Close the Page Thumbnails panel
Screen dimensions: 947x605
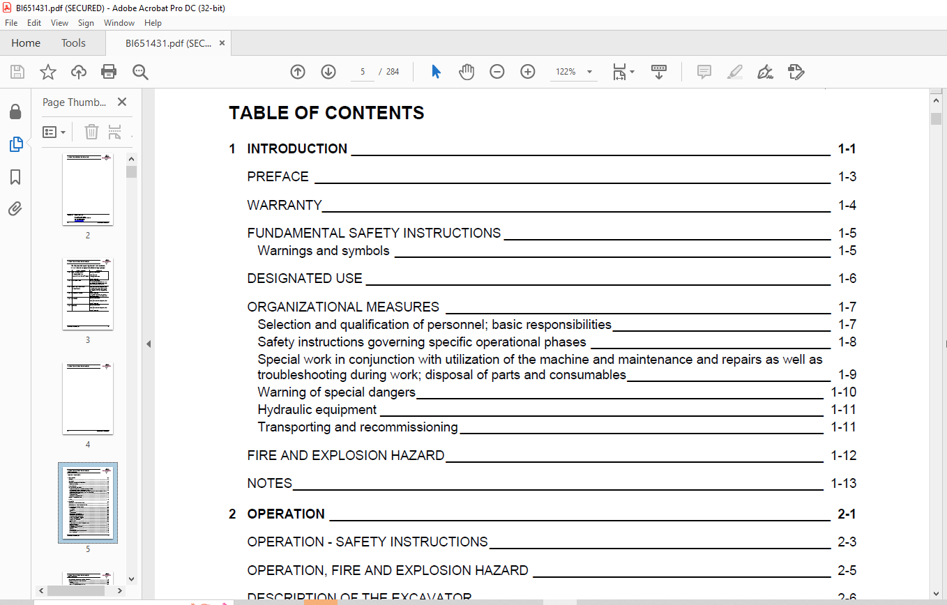(x=122, y=102)
